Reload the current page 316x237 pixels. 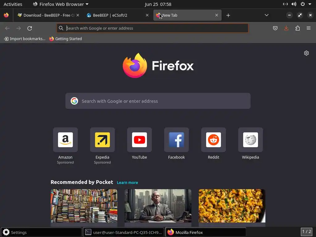30,28
